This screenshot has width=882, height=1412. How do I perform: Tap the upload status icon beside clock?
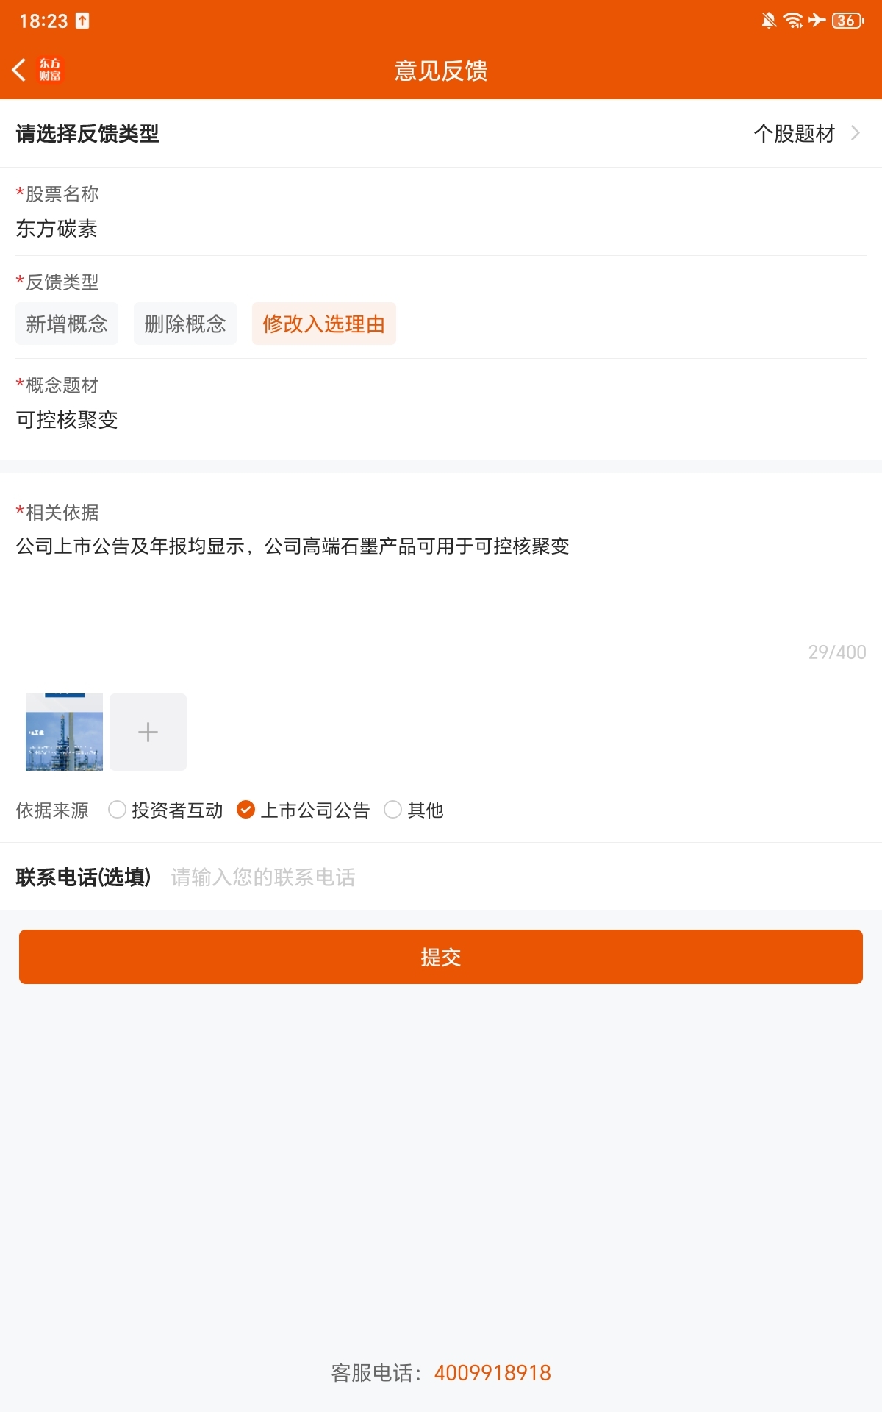coord(82,21)
